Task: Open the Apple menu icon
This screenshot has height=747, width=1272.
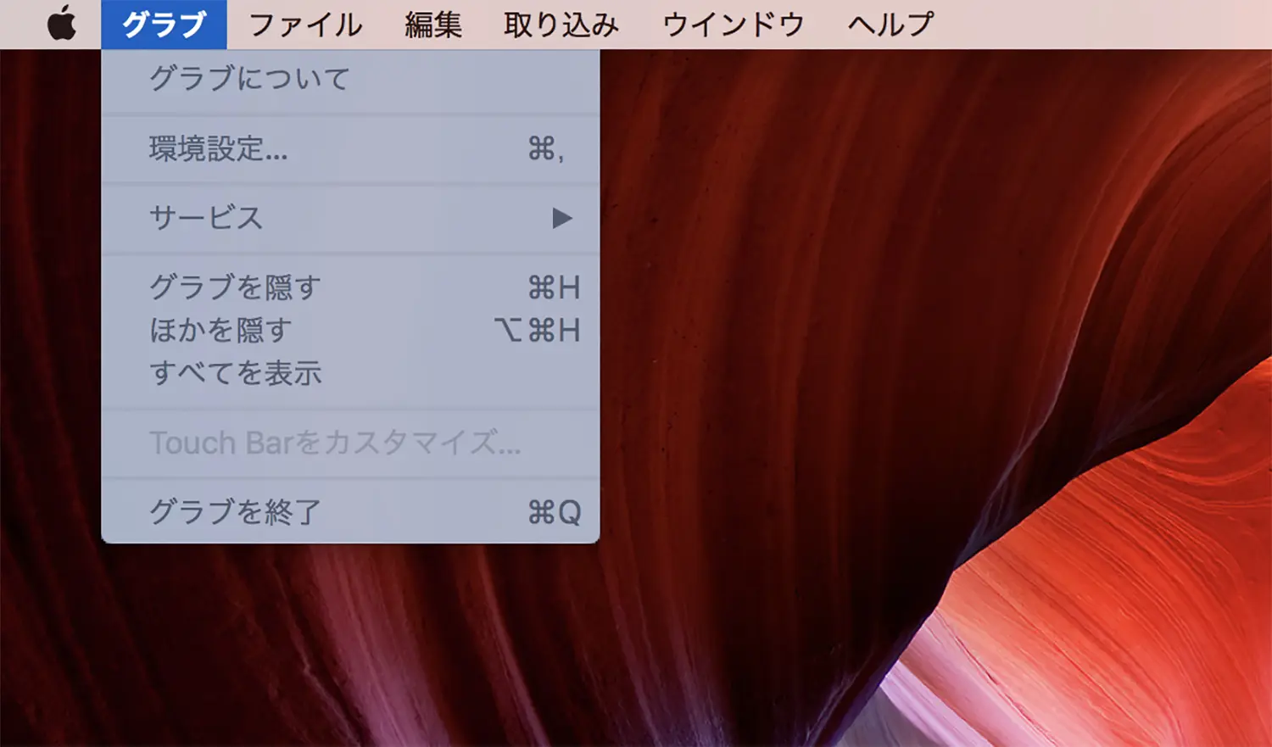Action: [x=61, y=24]
